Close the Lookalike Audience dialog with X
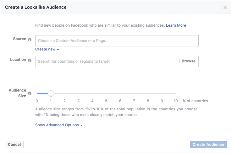This screenshot has height=153, width=232. click(x=225, y=8)
